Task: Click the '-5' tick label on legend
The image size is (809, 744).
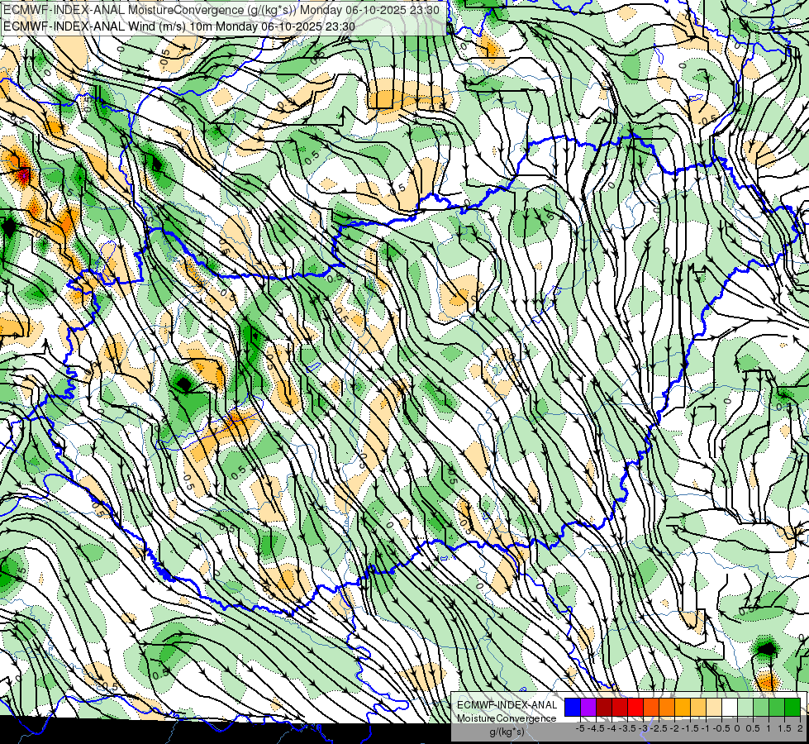Action: point(580,728)
